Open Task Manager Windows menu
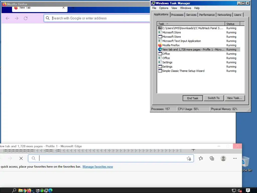Viewport: 257px width, 193px height. (x=185, y=8)
